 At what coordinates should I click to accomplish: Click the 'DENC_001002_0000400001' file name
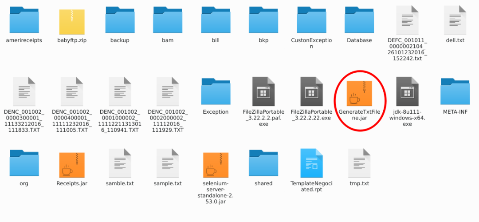[x=72, y=121]
